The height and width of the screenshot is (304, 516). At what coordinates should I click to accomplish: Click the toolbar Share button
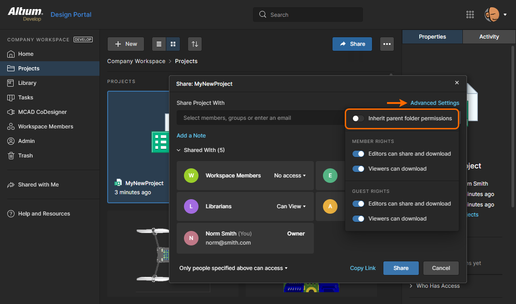(352, 44)
